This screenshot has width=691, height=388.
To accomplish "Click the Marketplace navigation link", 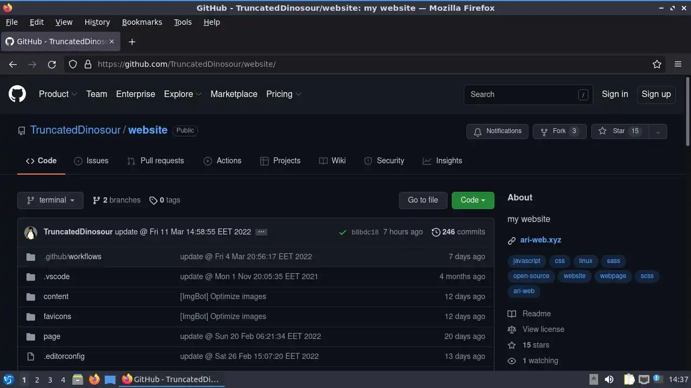I will pos(234,94).
